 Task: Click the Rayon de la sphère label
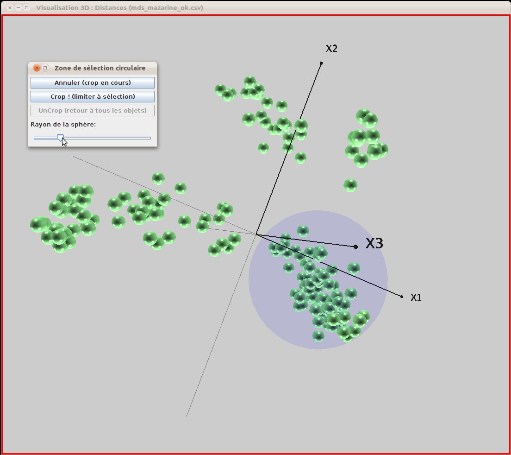pyautogui.click(x=63, y=125)
